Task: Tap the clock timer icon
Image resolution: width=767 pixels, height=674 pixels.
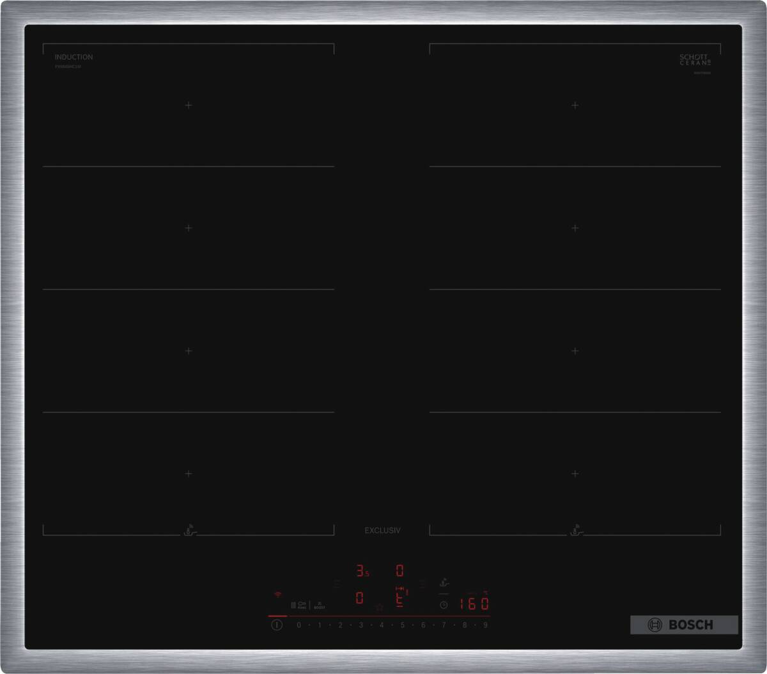Action: coord(444,604)
